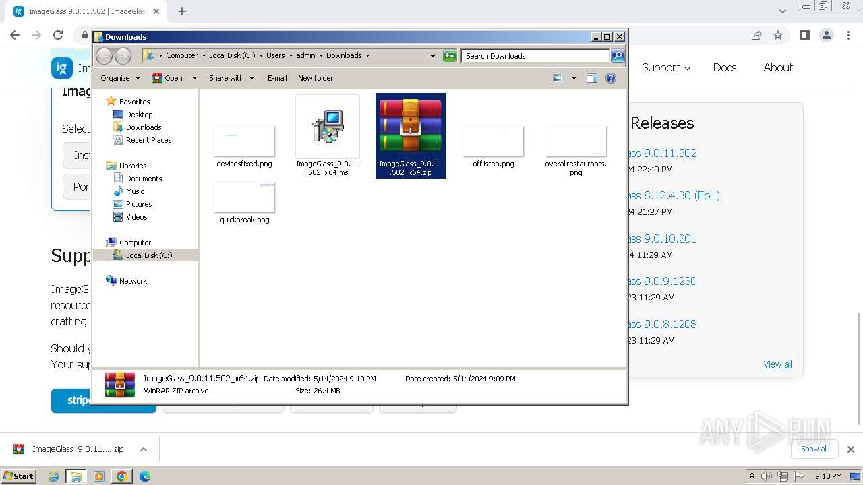The height and width of the screenshot is (485, 863).
Task: Click the Back arrow in Downloads window
Action: click(x=104, y=56)
